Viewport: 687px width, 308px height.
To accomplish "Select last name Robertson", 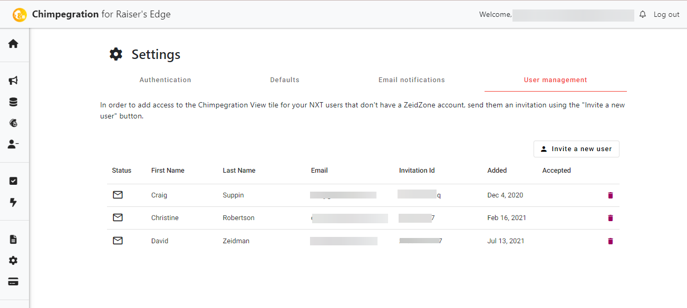I will point(239,218).
